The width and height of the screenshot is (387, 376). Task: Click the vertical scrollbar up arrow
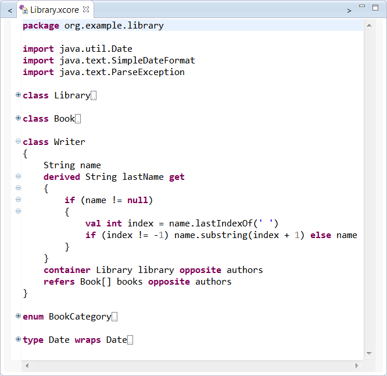tap(369, 24)
